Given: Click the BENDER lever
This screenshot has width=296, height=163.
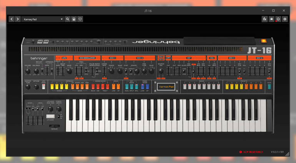Looking at the screenshot, I should (x=54, y=126).
